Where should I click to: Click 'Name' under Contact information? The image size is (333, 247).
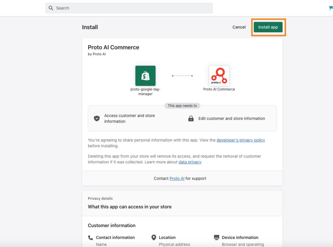[101, 244]
